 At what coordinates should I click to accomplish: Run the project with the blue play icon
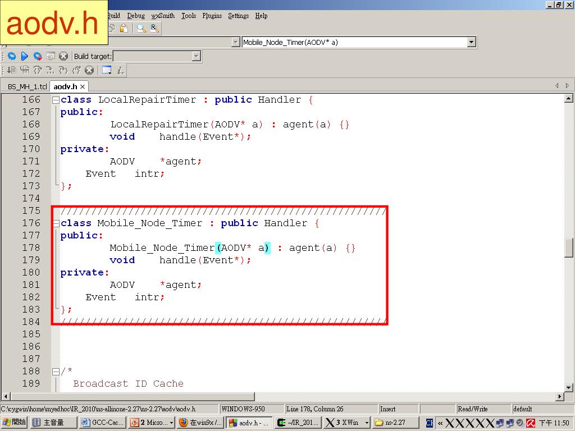tap(25, 56)
